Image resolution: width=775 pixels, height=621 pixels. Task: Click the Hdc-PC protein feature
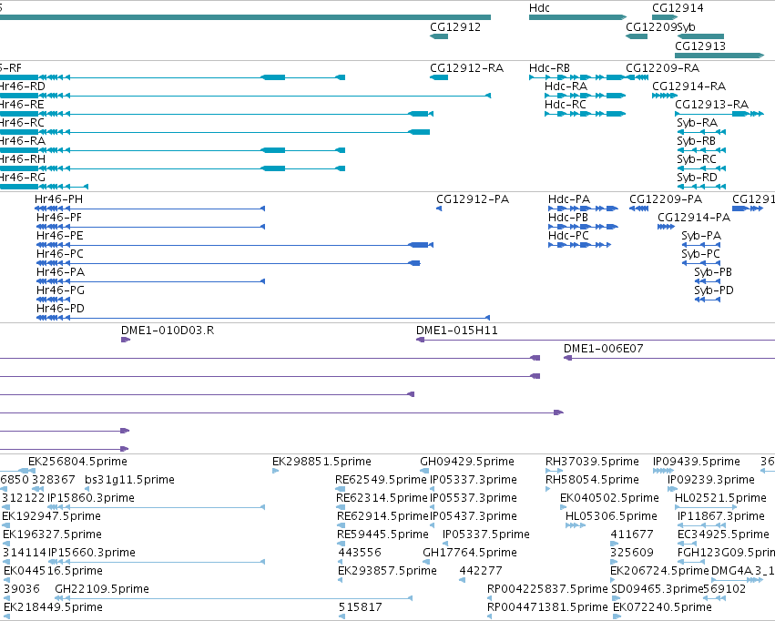[580, 245]
